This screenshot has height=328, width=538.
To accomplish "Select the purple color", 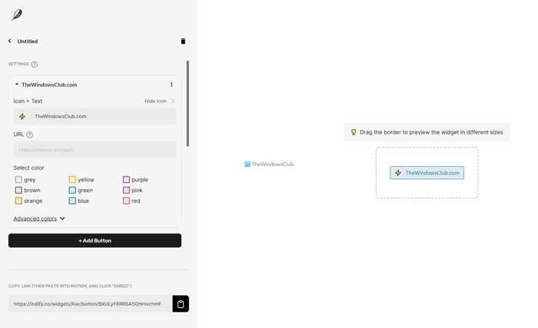I will pyautogui.click(x=126, y=180).
